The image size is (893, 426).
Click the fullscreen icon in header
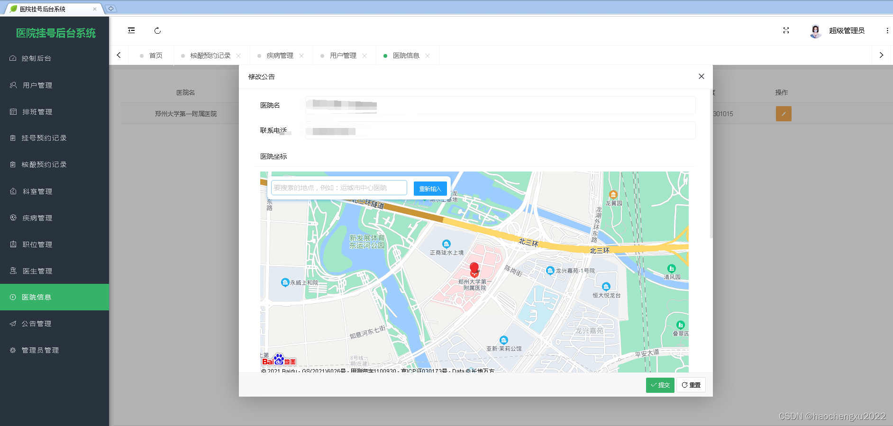point(786,30)
